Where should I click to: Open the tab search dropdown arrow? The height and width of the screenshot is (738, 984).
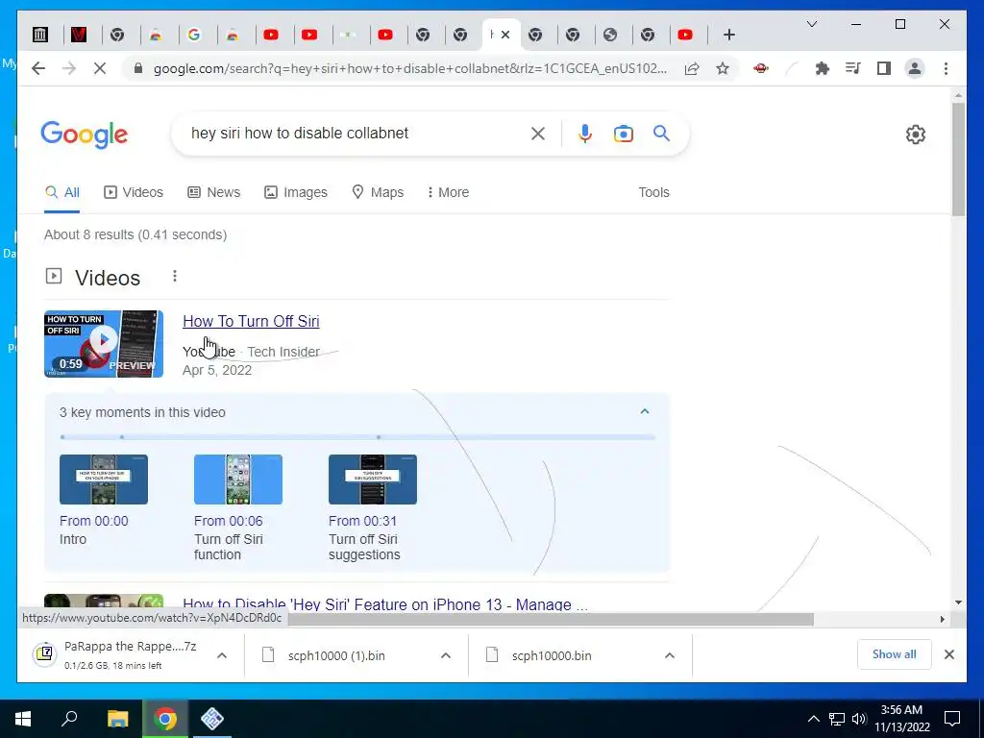click(x=811, y=24)
